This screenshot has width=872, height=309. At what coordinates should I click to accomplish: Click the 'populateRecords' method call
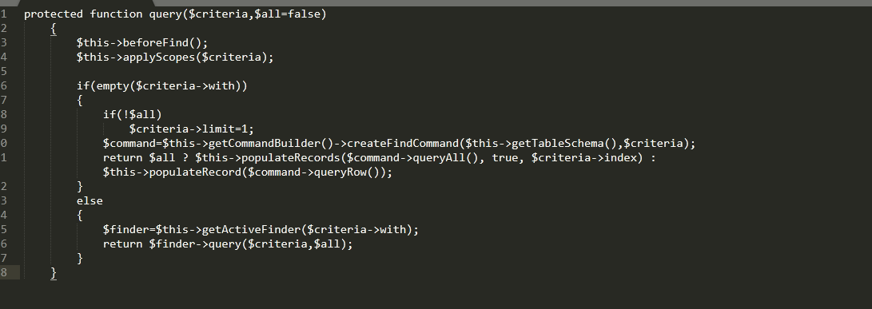[x=291, y=158]
